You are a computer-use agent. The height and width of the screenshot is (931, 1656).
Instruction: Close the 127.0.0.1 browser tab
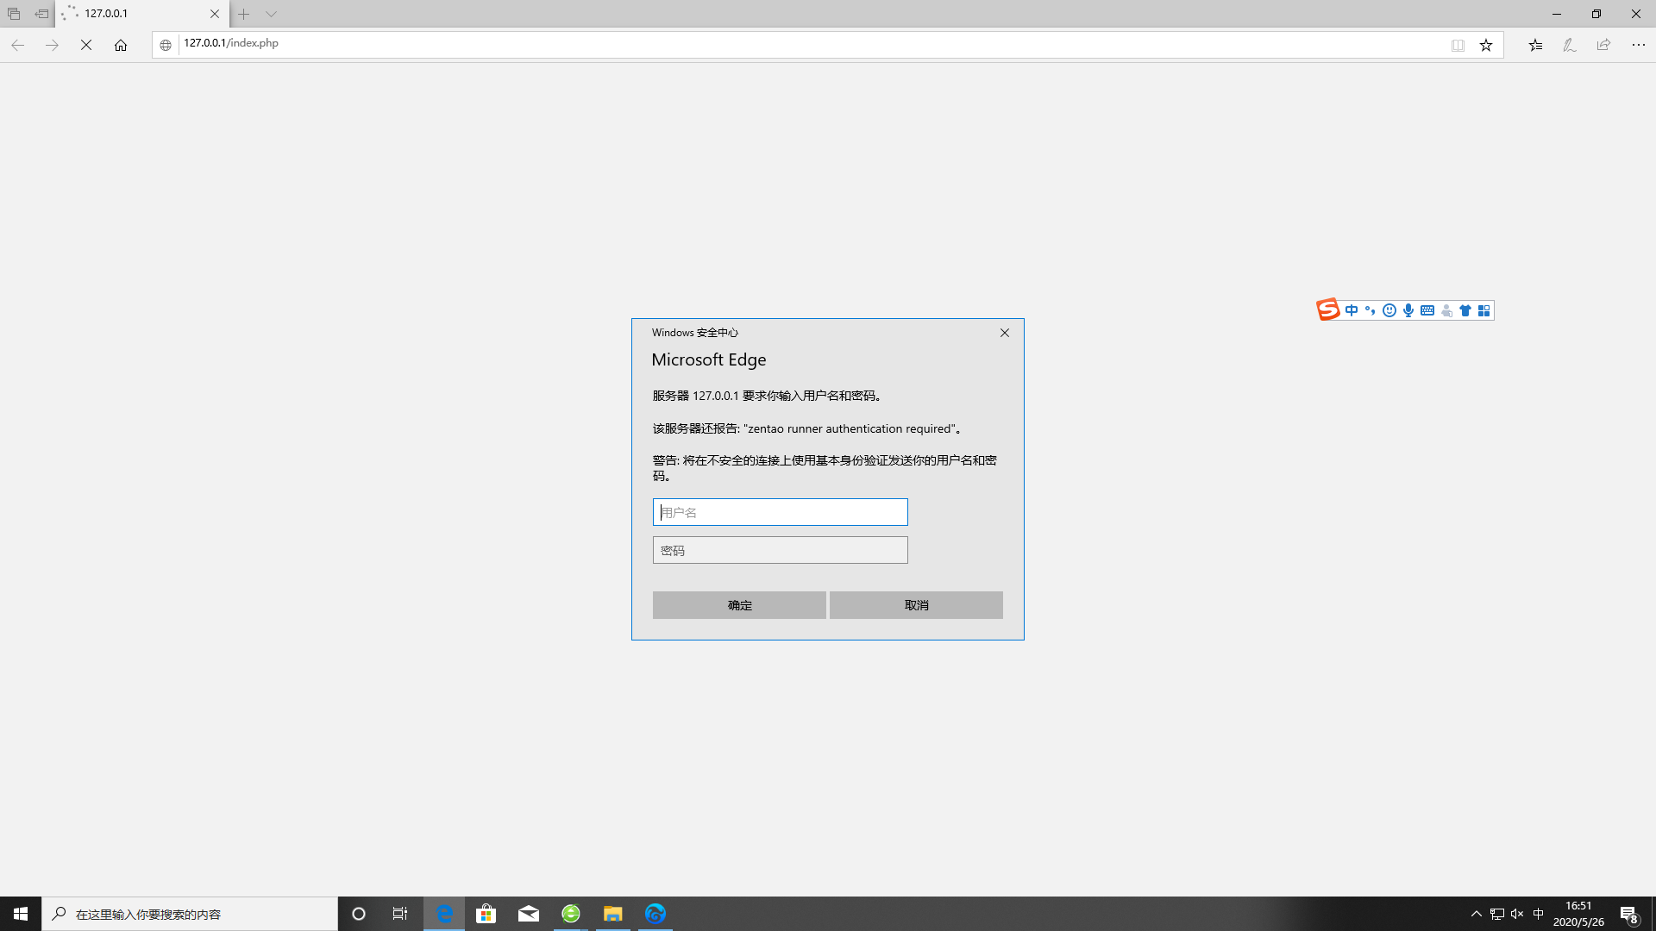[x=215, y=14]
